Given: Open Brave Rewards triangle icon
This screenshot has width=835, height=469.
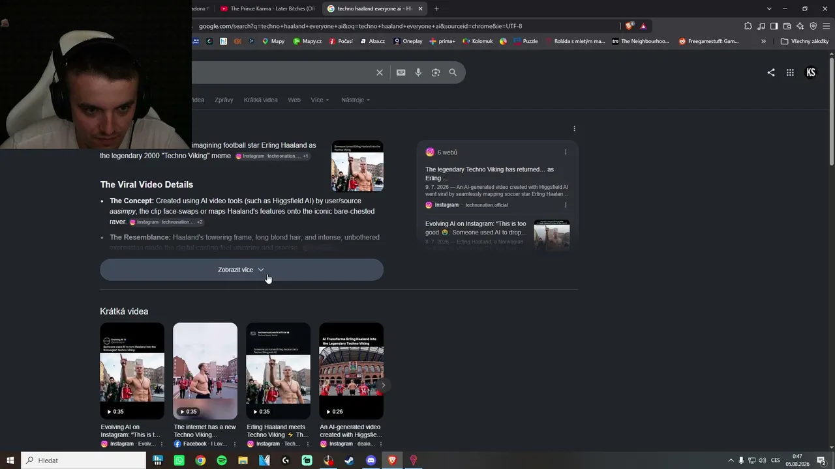Looking at the screenshot, I should click(x=643, y=26).
